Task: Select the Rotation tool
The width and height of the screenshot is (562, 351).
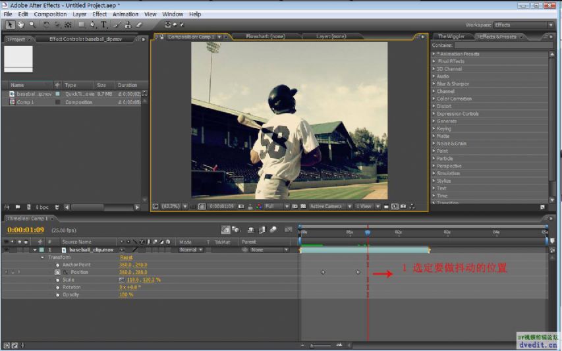Action: point(46,25)
